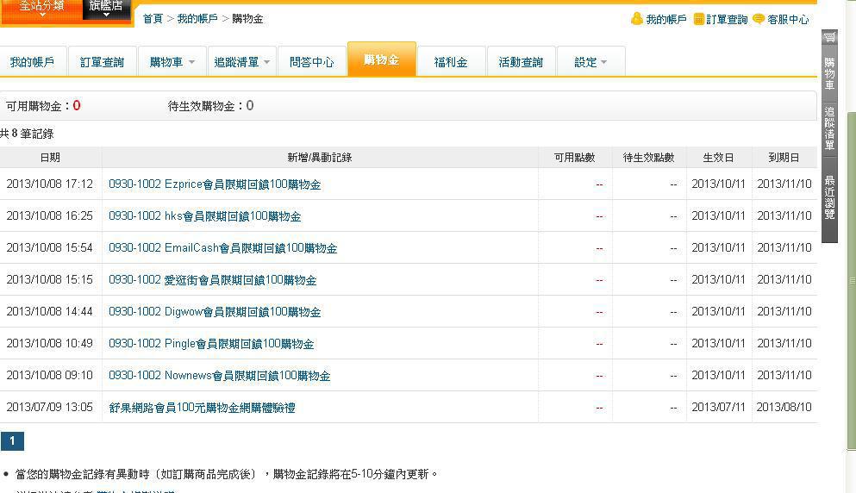
Task: Open the 訂單查詢 tab
Action: point(102,62)
